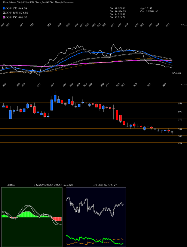Click the 507 price axis label
Image resolution: width=187 pixels, height=247 pixels.
[180, 136]
